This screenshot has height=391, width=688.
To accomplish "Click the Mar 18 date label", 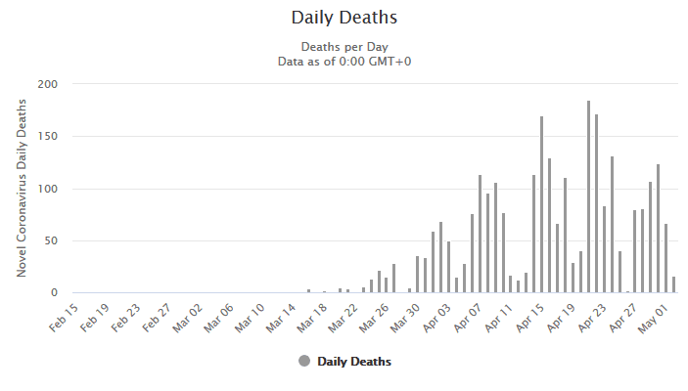I will point(309,318).
